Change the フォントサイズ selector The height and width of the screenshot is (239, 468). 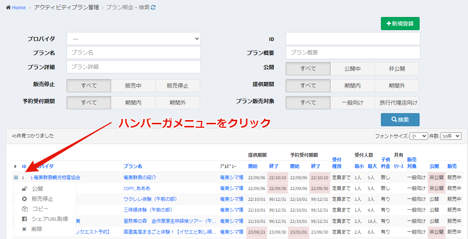[419, 136]
